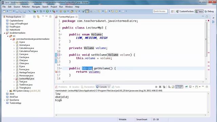Toggle Show Whitespace Characters icon
The image size is (217, 122).
click(x=95, y=11)
